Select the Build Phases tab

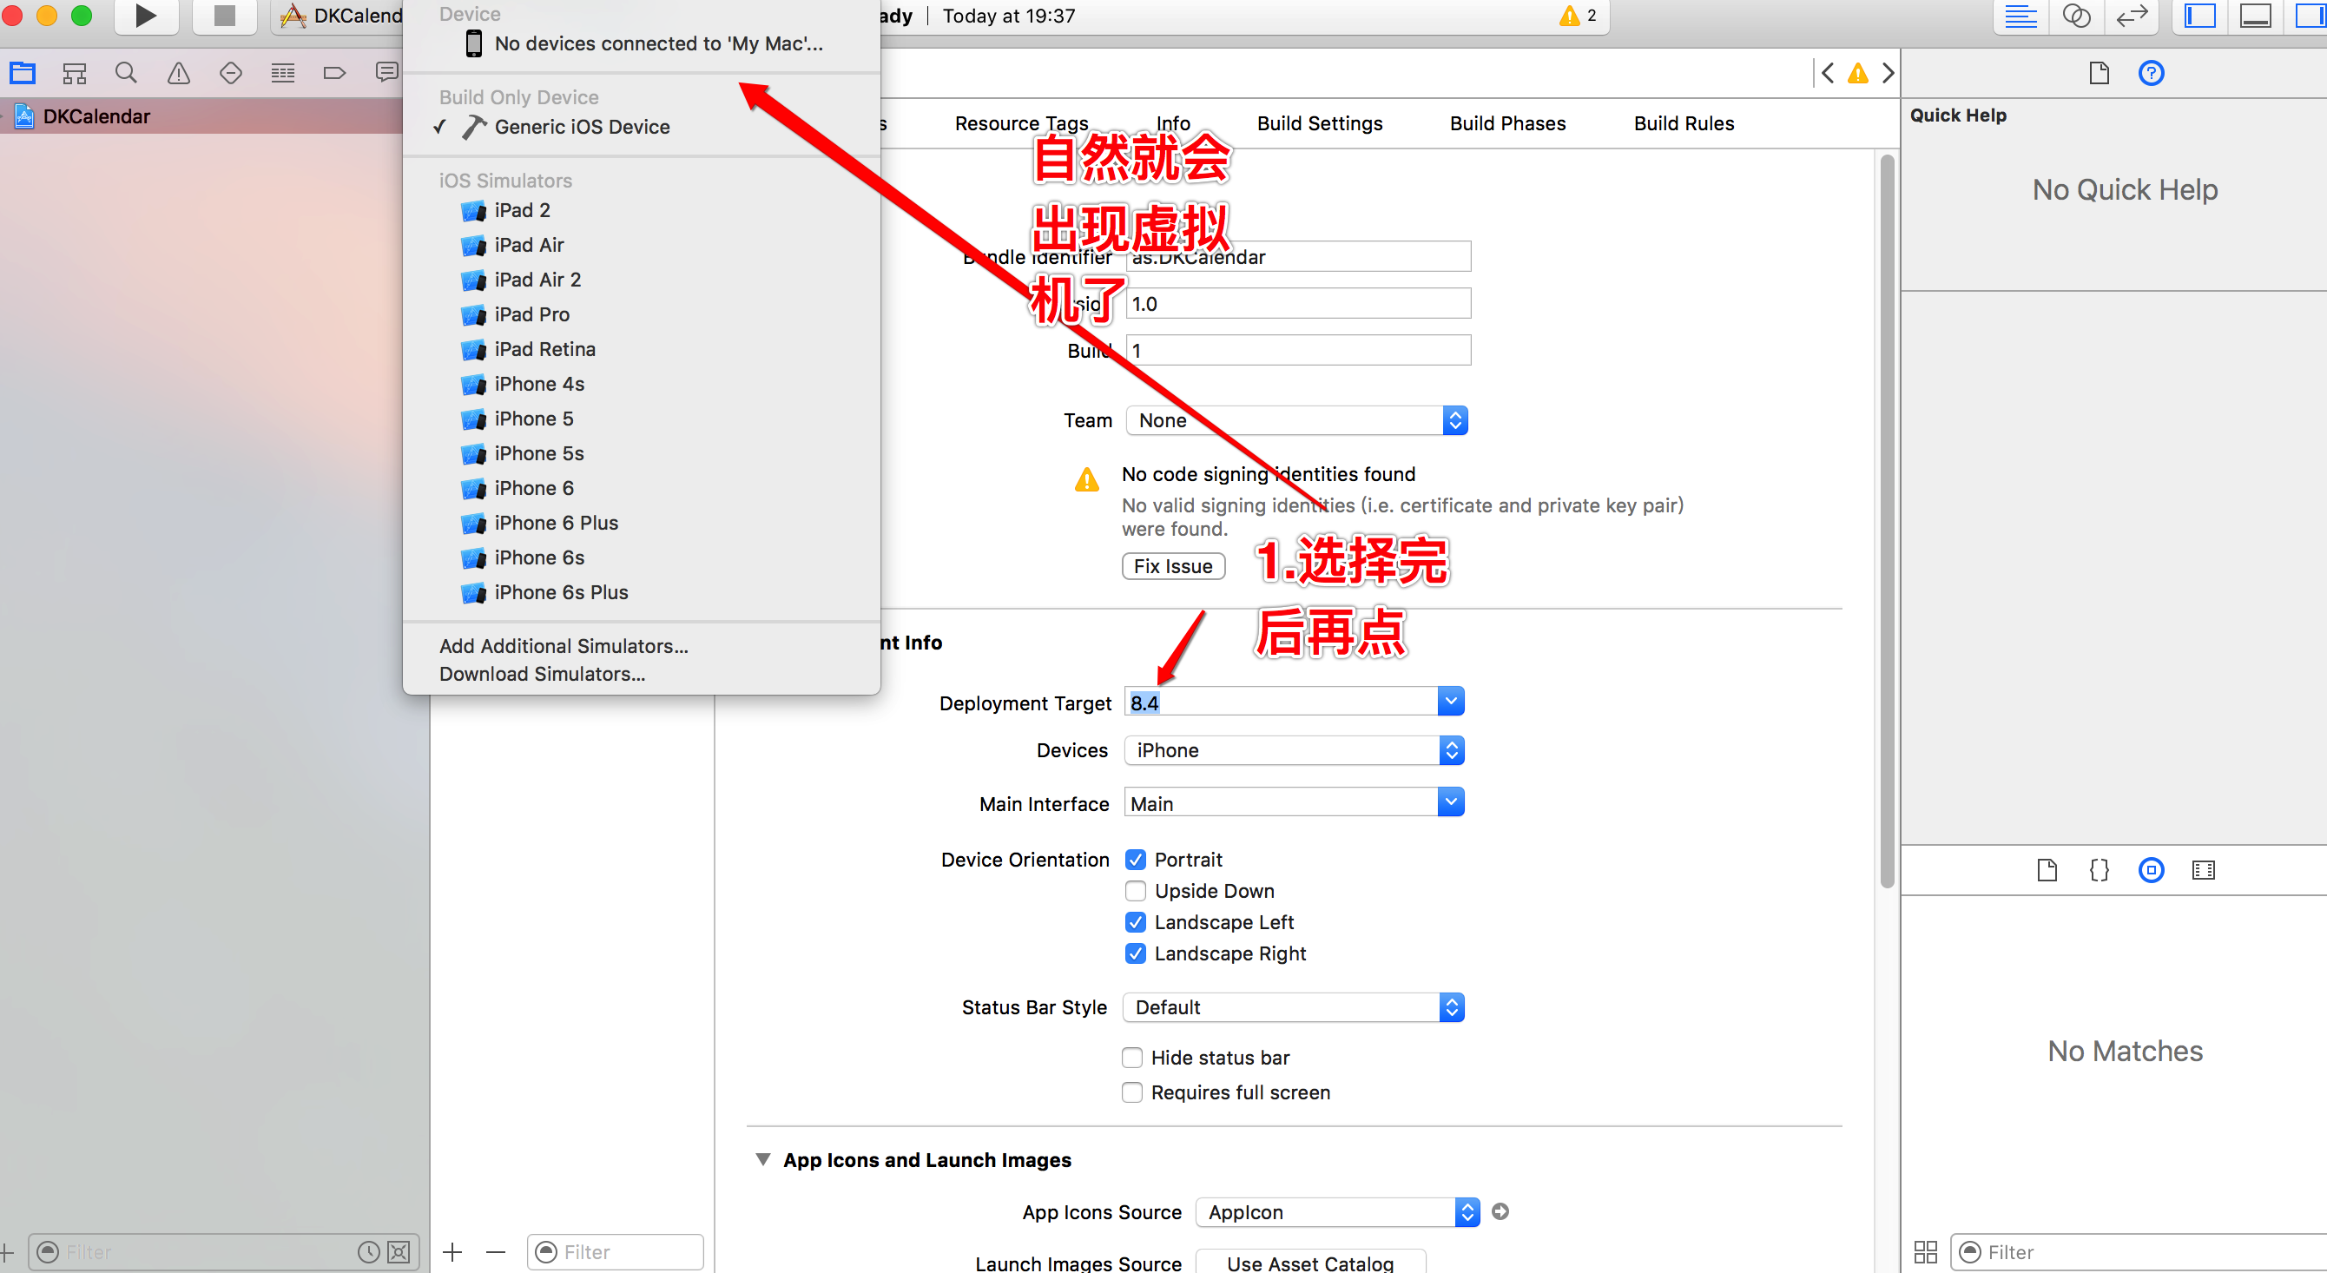click(1506, 124)
